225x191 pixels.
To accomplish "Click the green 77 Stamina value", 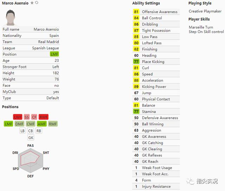I will pos(136,112).
